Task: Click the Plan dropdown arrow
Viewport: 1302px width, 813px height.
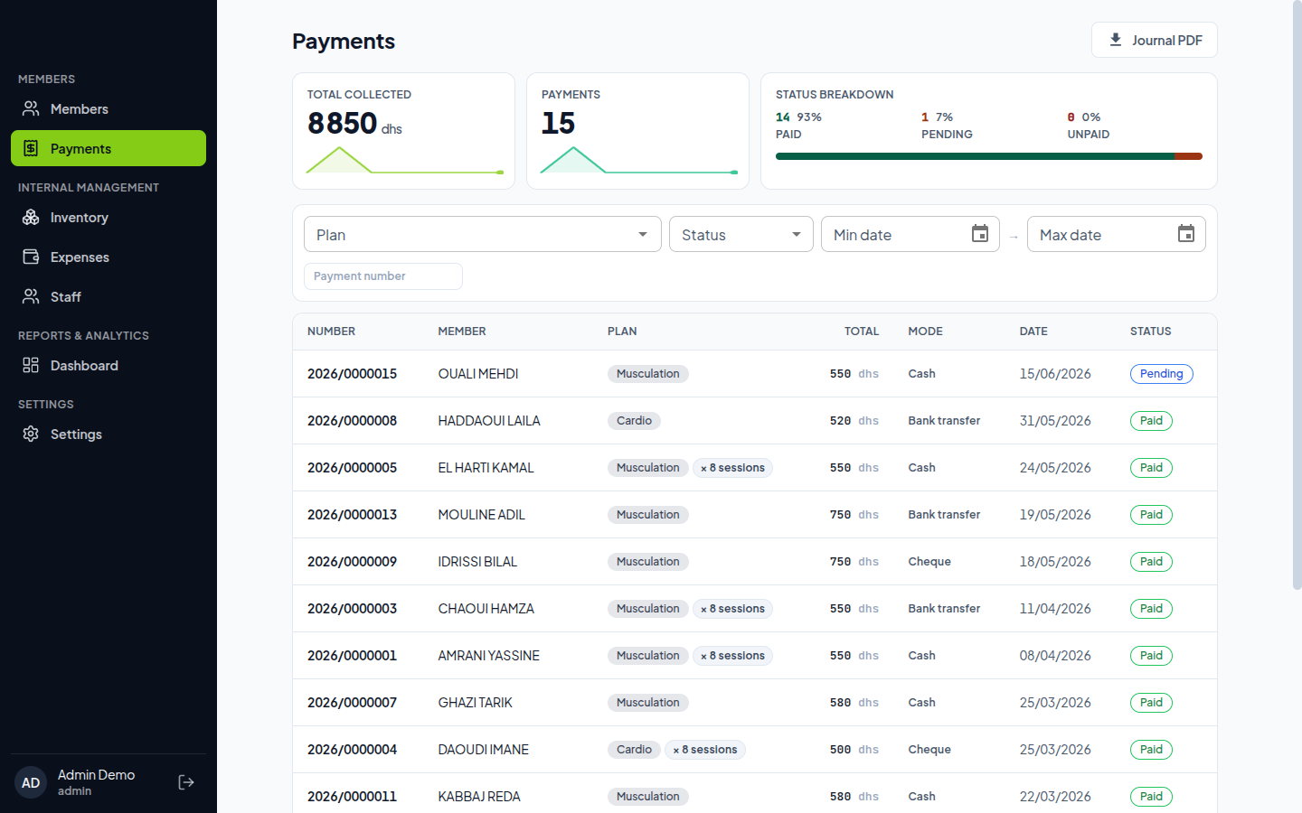Action: click(x=643, y=235)
